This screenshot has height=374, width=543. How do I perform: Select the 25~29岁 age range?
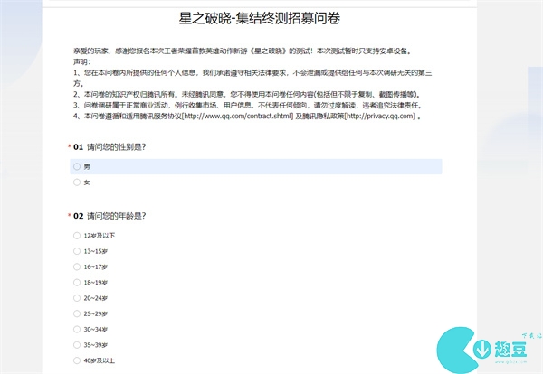(77, 313)
